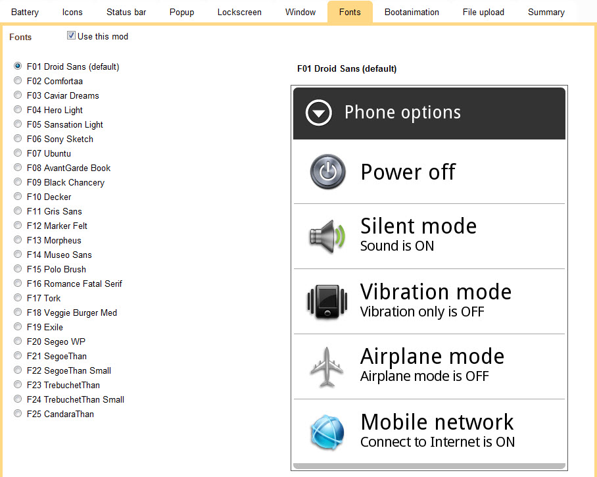
Task: Switch to the Lockscreen tab
Action: point(239,13)
